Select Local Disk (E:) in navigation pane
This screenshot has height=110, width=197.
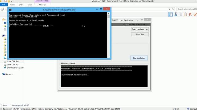[x=13, y=64]
